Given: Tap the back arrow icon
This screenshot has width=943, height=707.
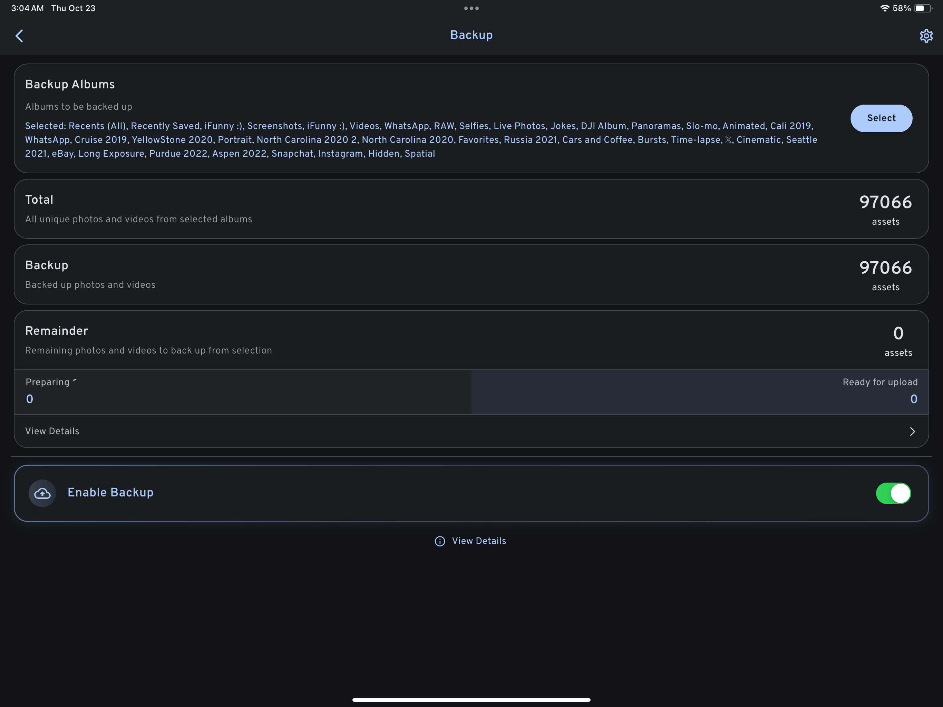Looking at the screenshot, I should [19, 36].
